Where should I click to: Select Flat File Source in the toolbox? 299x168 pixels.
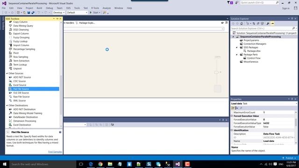point(34,89)
